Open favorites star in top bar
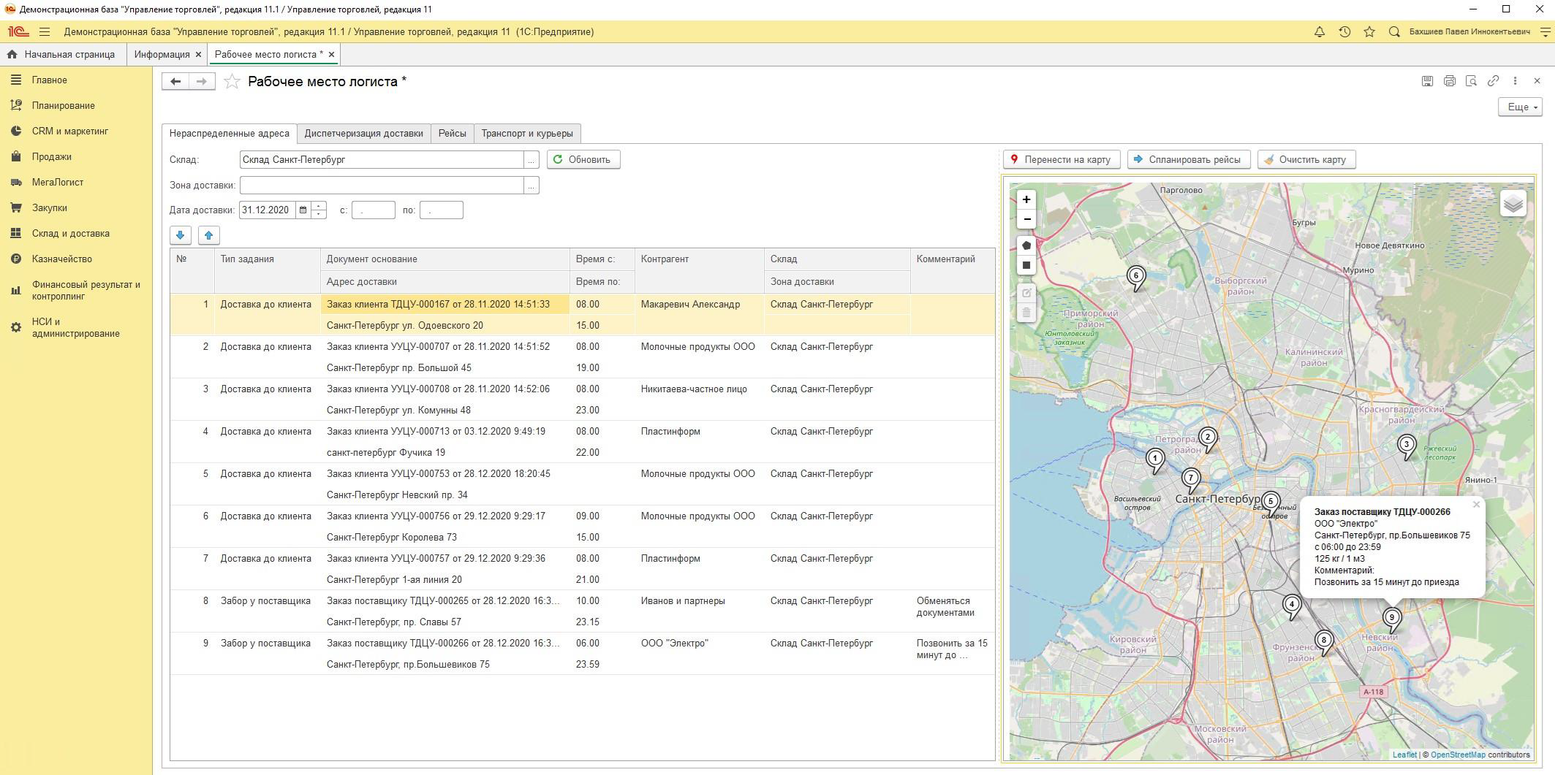 [1369, 32]
